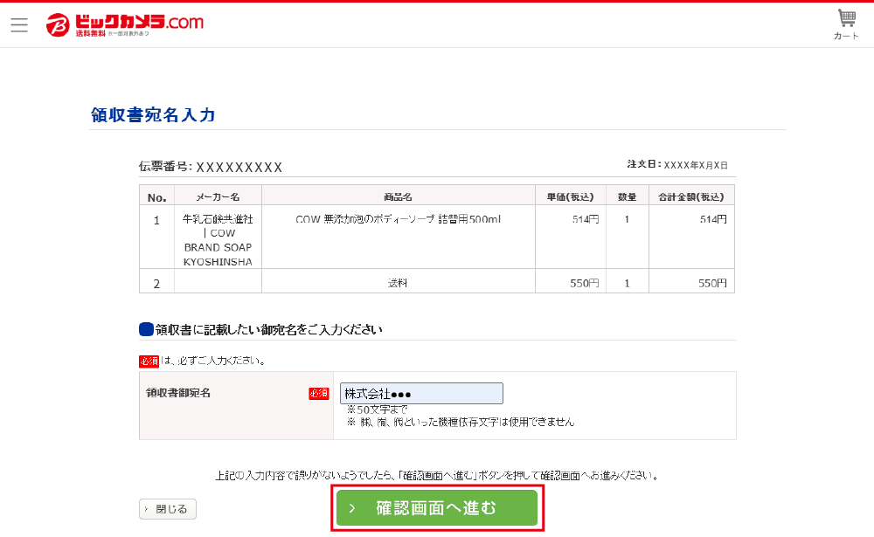Select the 伝票番号 XXXXXXXXX text
This screenshot has width=874, height=537.
tap(211, 167)
